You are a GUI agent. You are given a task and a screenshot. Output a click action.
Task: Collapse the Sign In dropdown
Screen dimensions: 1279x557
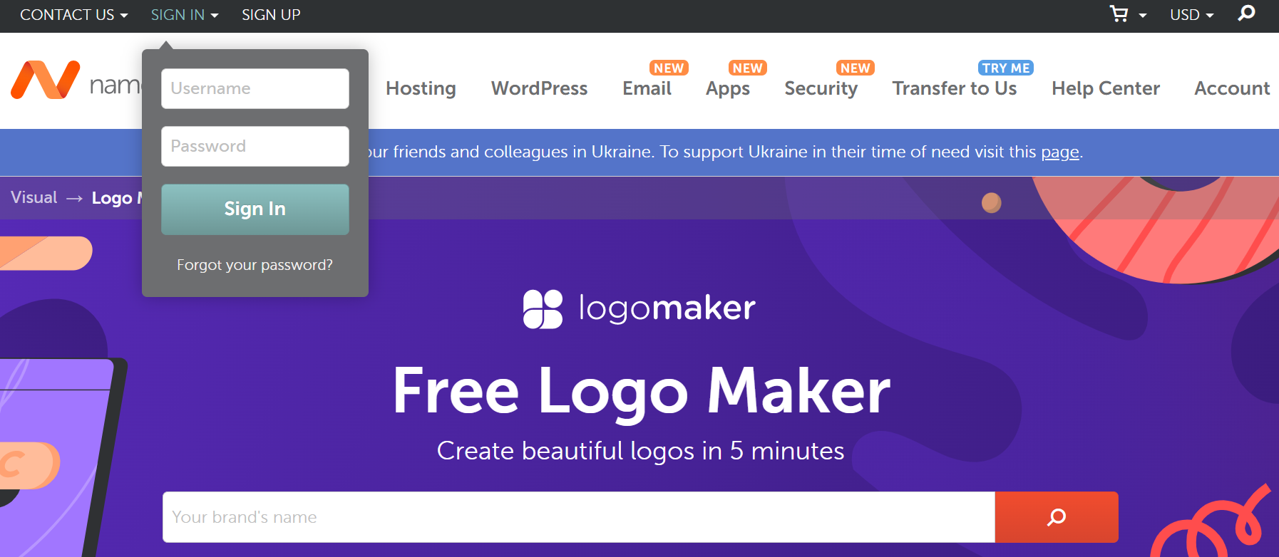[185, 15]
